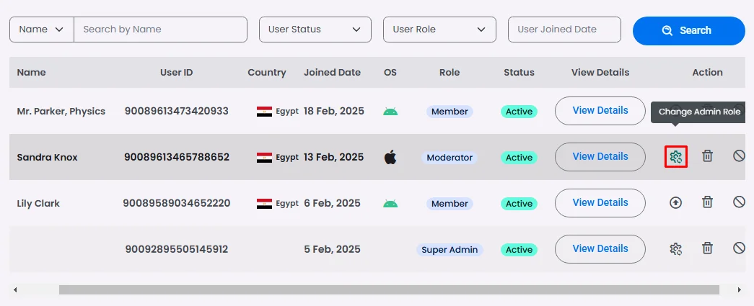The image size is (754, 306).
Task: Open the User Role filter dropdown
Action: pyautogui.click(x=439, y=30)
